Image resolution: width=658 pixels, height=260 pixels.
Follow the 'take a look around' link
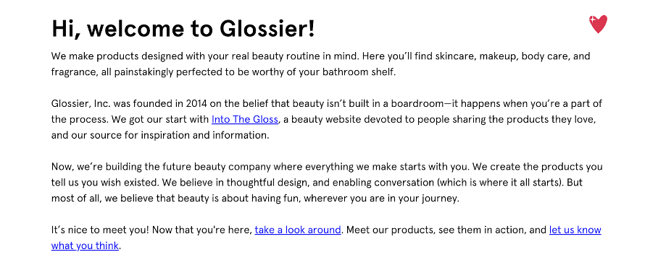[x=298, y=230]
